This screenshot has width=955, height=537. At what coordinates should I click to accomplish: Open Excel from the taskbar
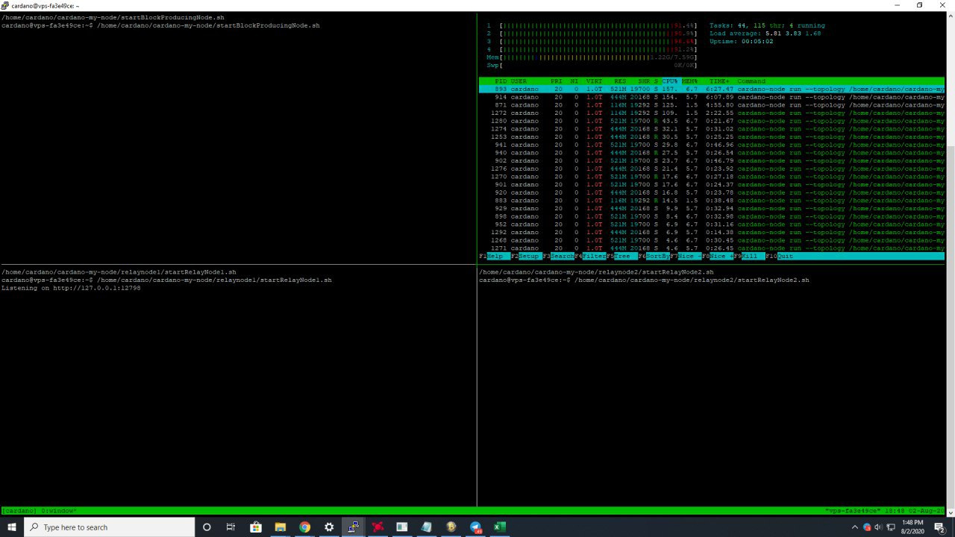click(x=500, y=527)
